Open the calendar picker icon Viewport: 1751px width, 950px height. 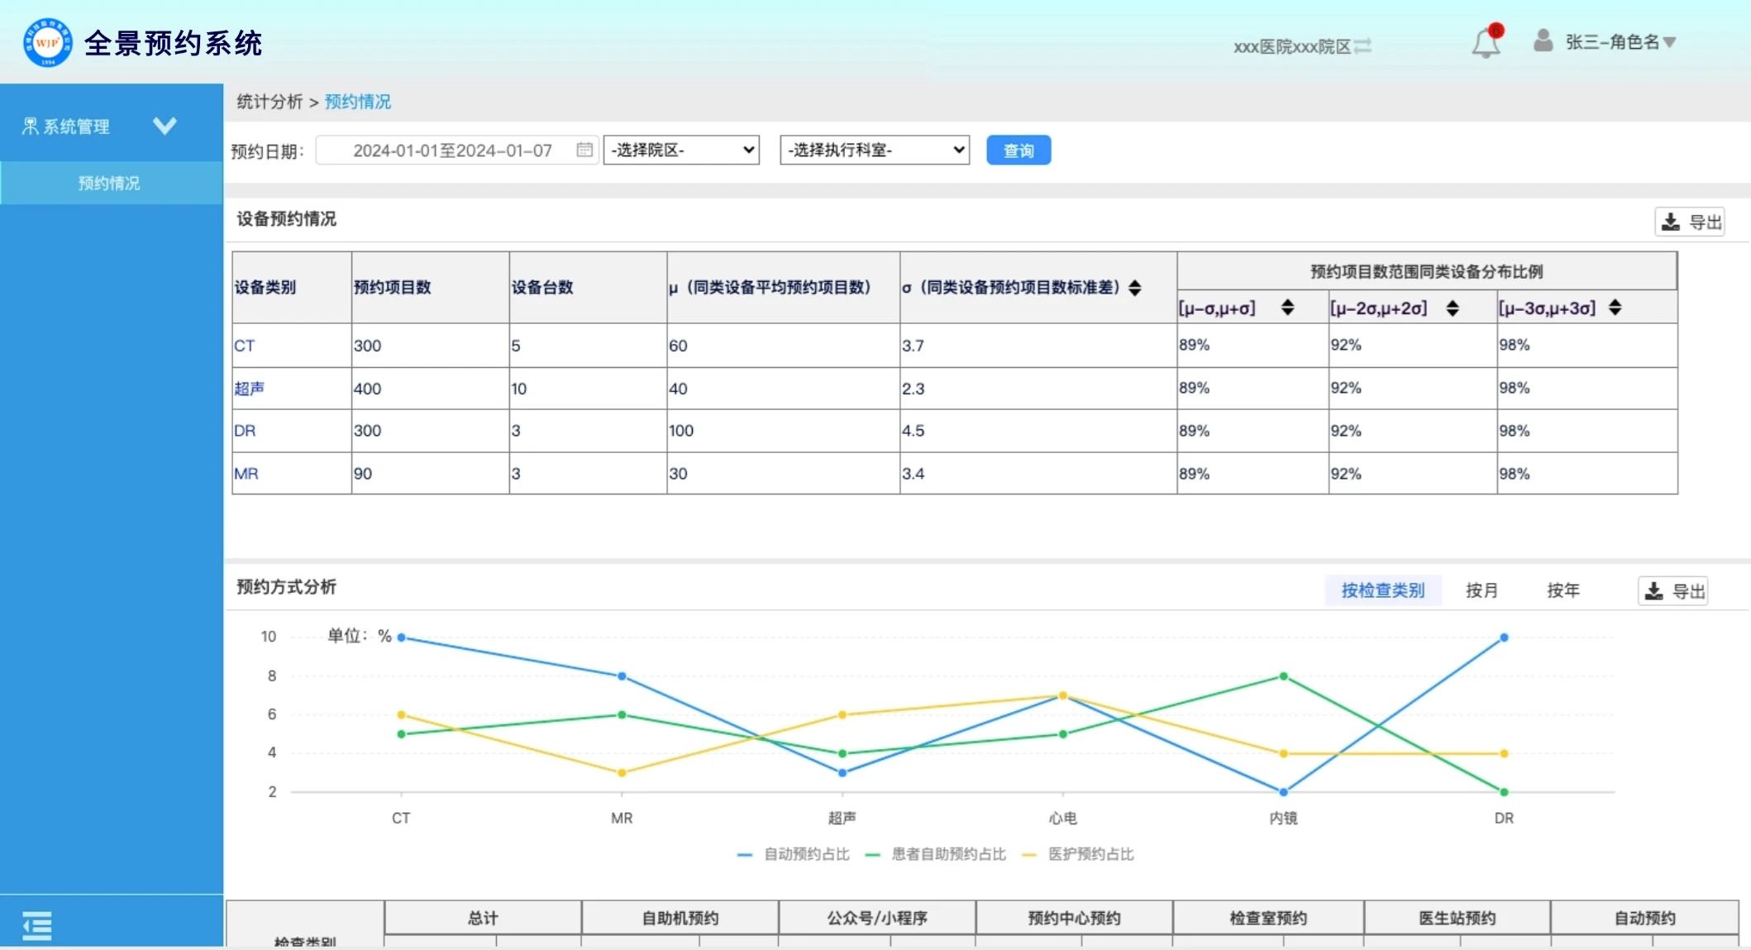(584, 150)
